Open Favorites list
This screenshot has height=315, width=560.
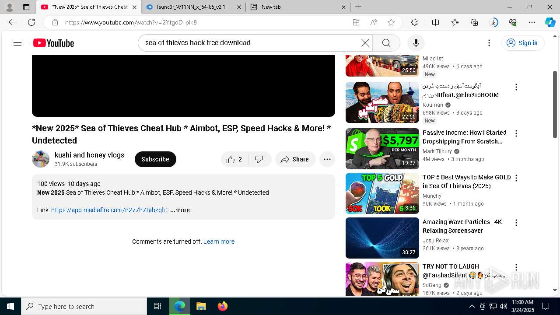tap(455, 22)
